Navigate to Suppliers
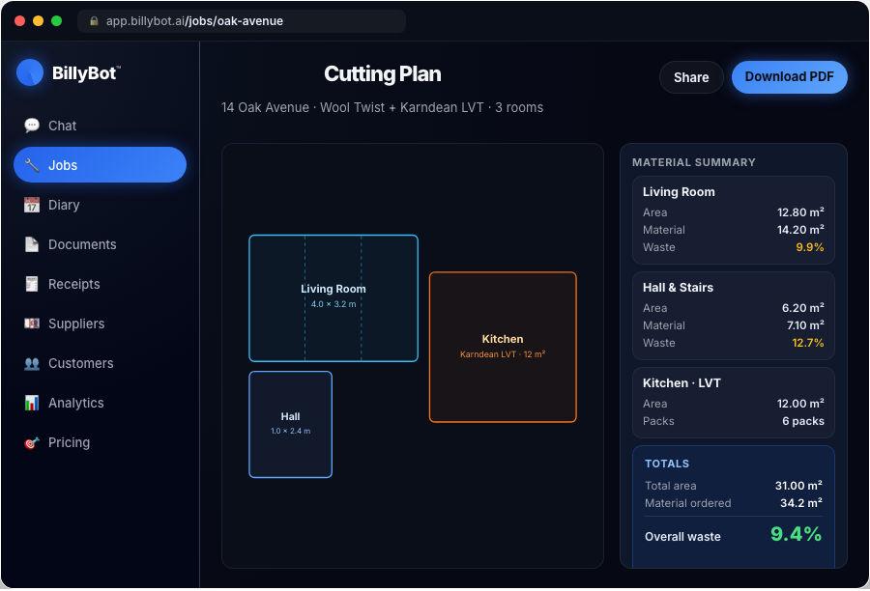Screen dimensions: 870x591 pyautogui.click(x=100, y=324)
